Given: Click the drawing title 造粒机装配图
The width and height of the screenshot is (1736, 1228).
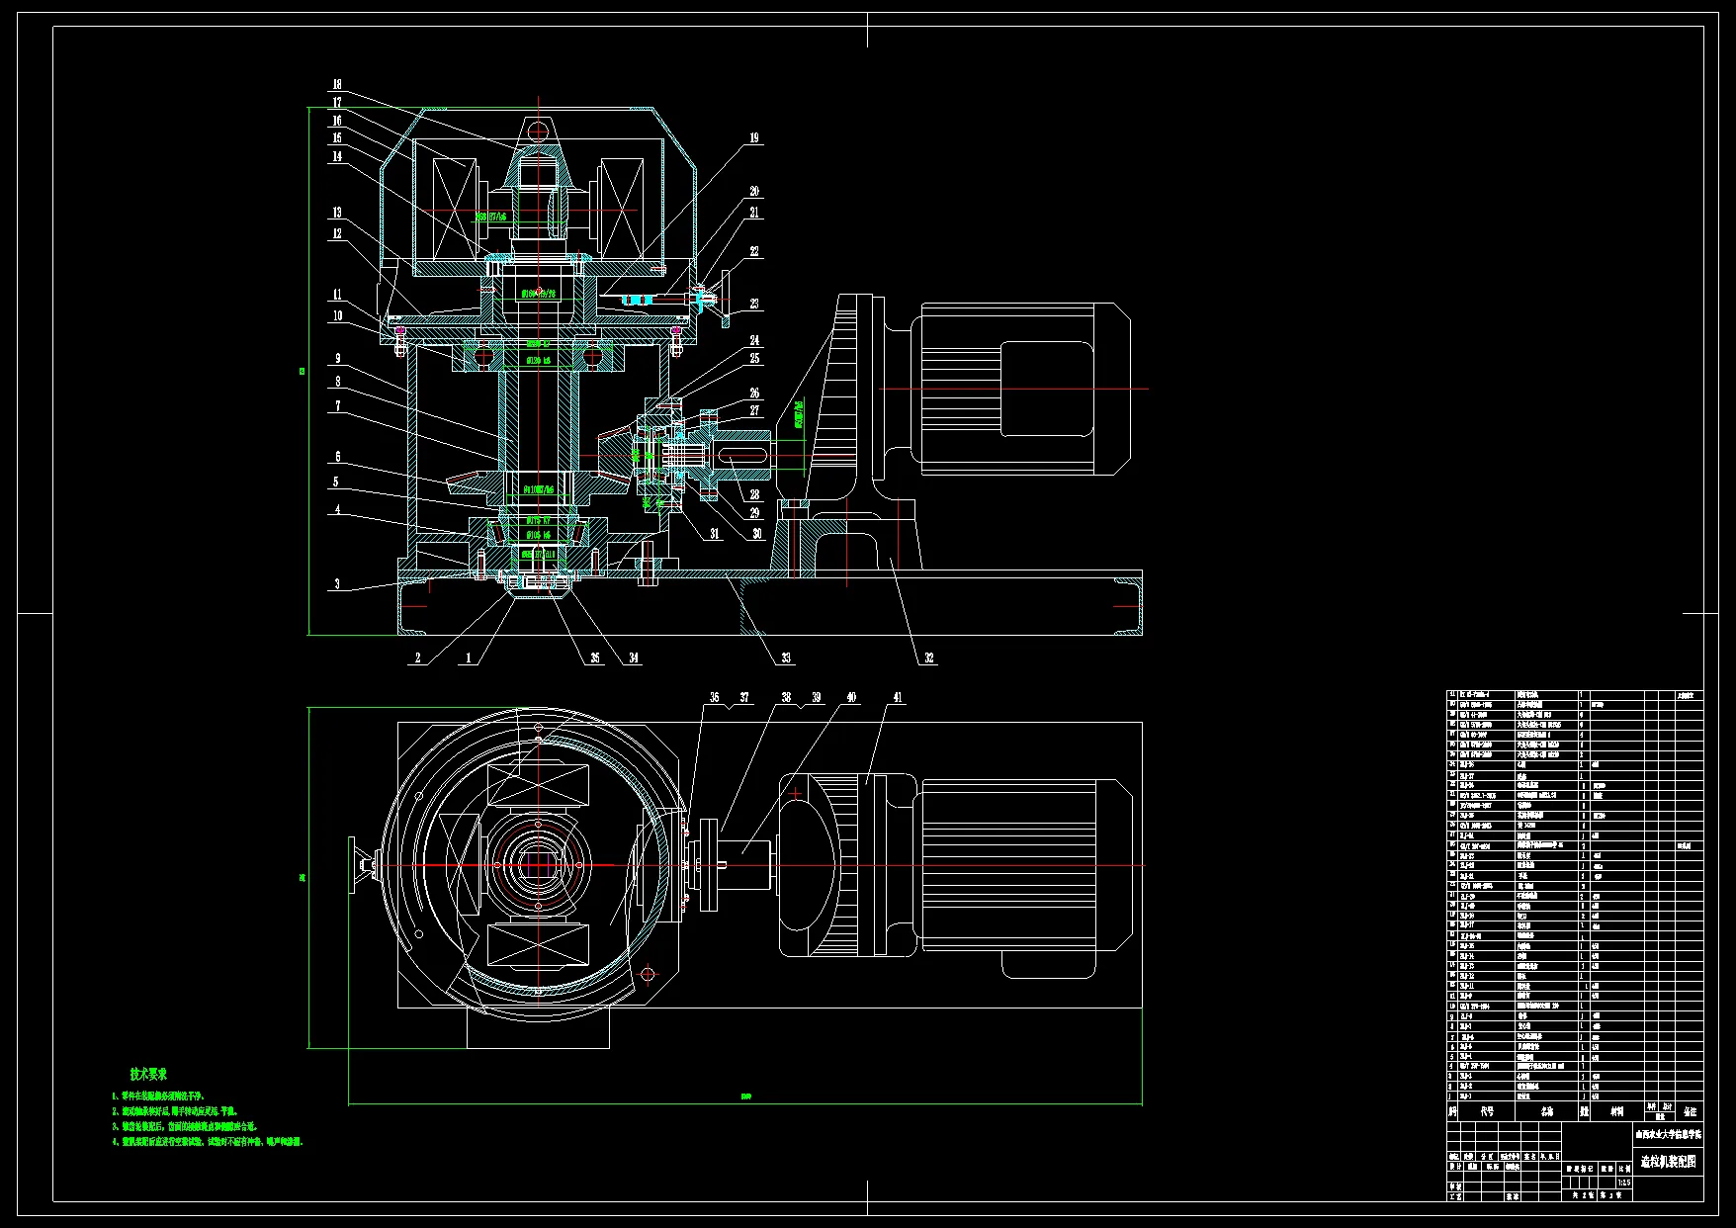Looking at the screenshot, I should pos(1669,1162).
